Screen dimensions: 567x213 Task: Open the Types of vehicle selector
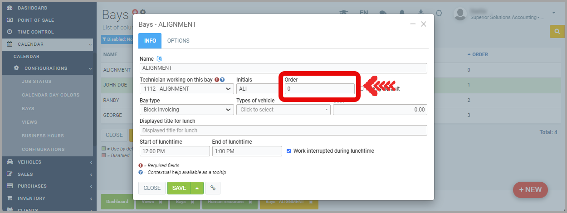pos(283,109)
